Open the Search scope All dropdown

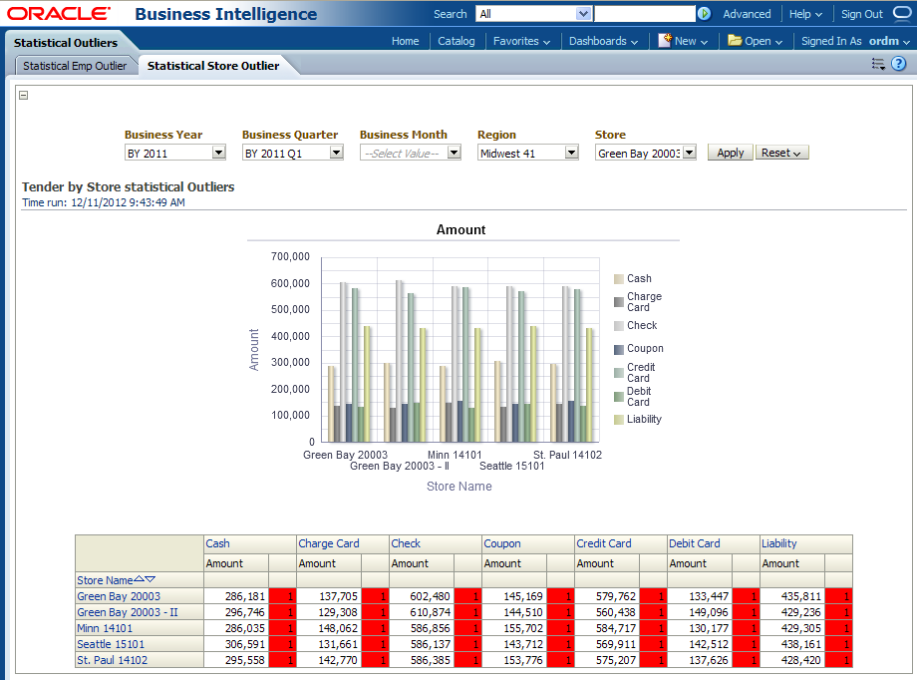click(583, 14)
